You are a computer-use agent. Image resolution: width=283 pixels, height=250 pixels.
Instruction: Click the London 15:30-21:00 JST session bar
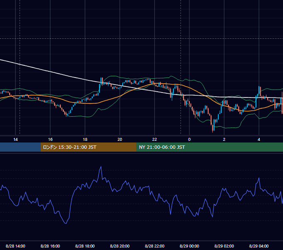pos(88,147)
